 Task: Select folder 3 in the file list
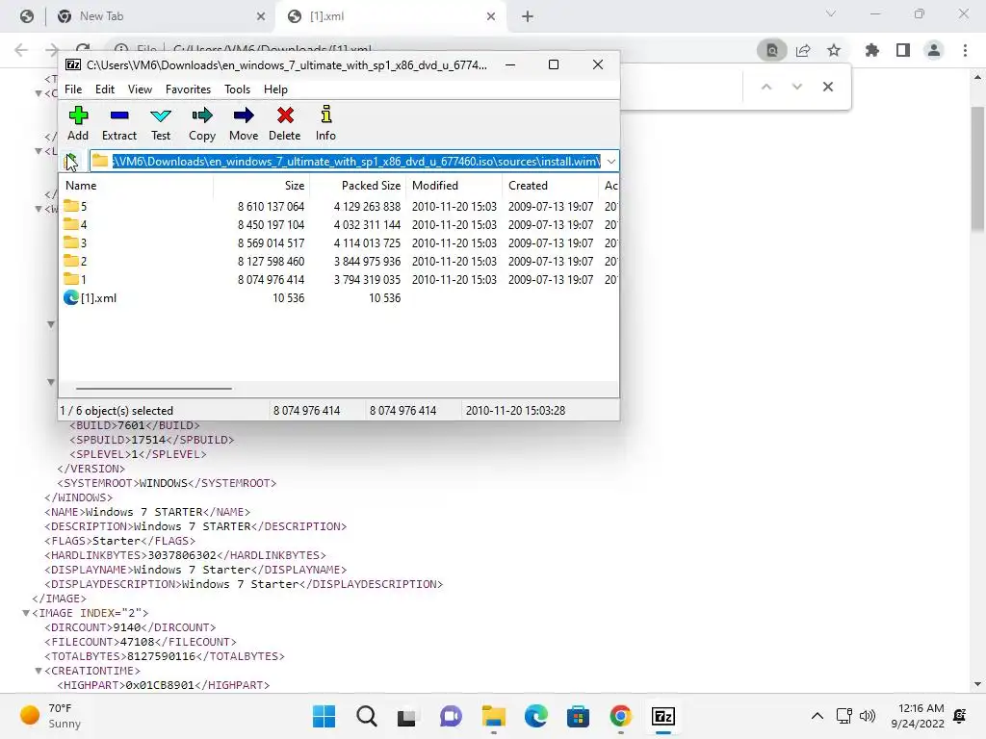(x=75, y=242)
